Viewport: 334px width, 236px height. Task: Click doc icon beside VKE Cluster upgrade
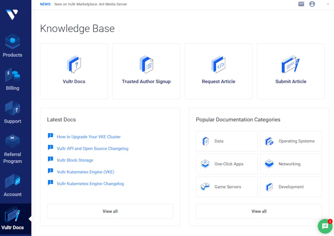pyautogui.click(x=50, y=136)
